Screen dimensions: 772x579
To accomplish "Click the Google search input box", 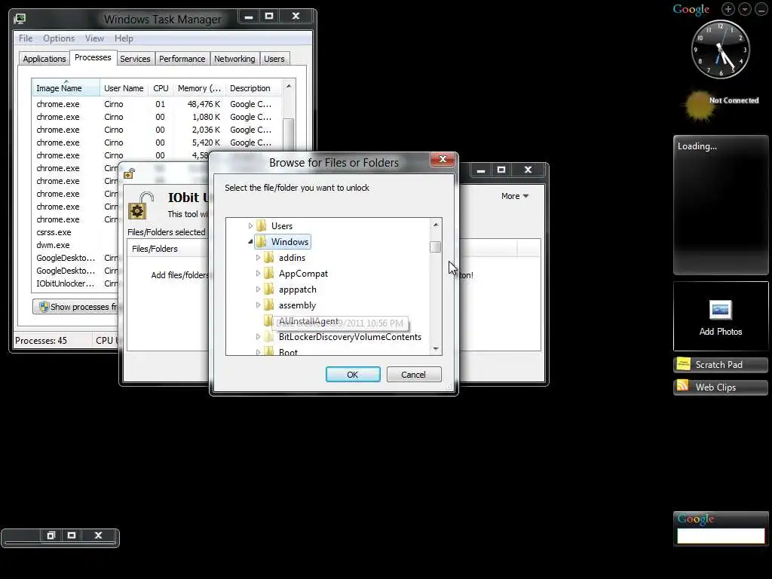I will point(721,536).
